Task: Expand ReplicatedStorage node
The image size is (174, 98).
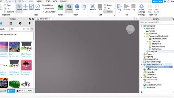Action: point(141,62)
